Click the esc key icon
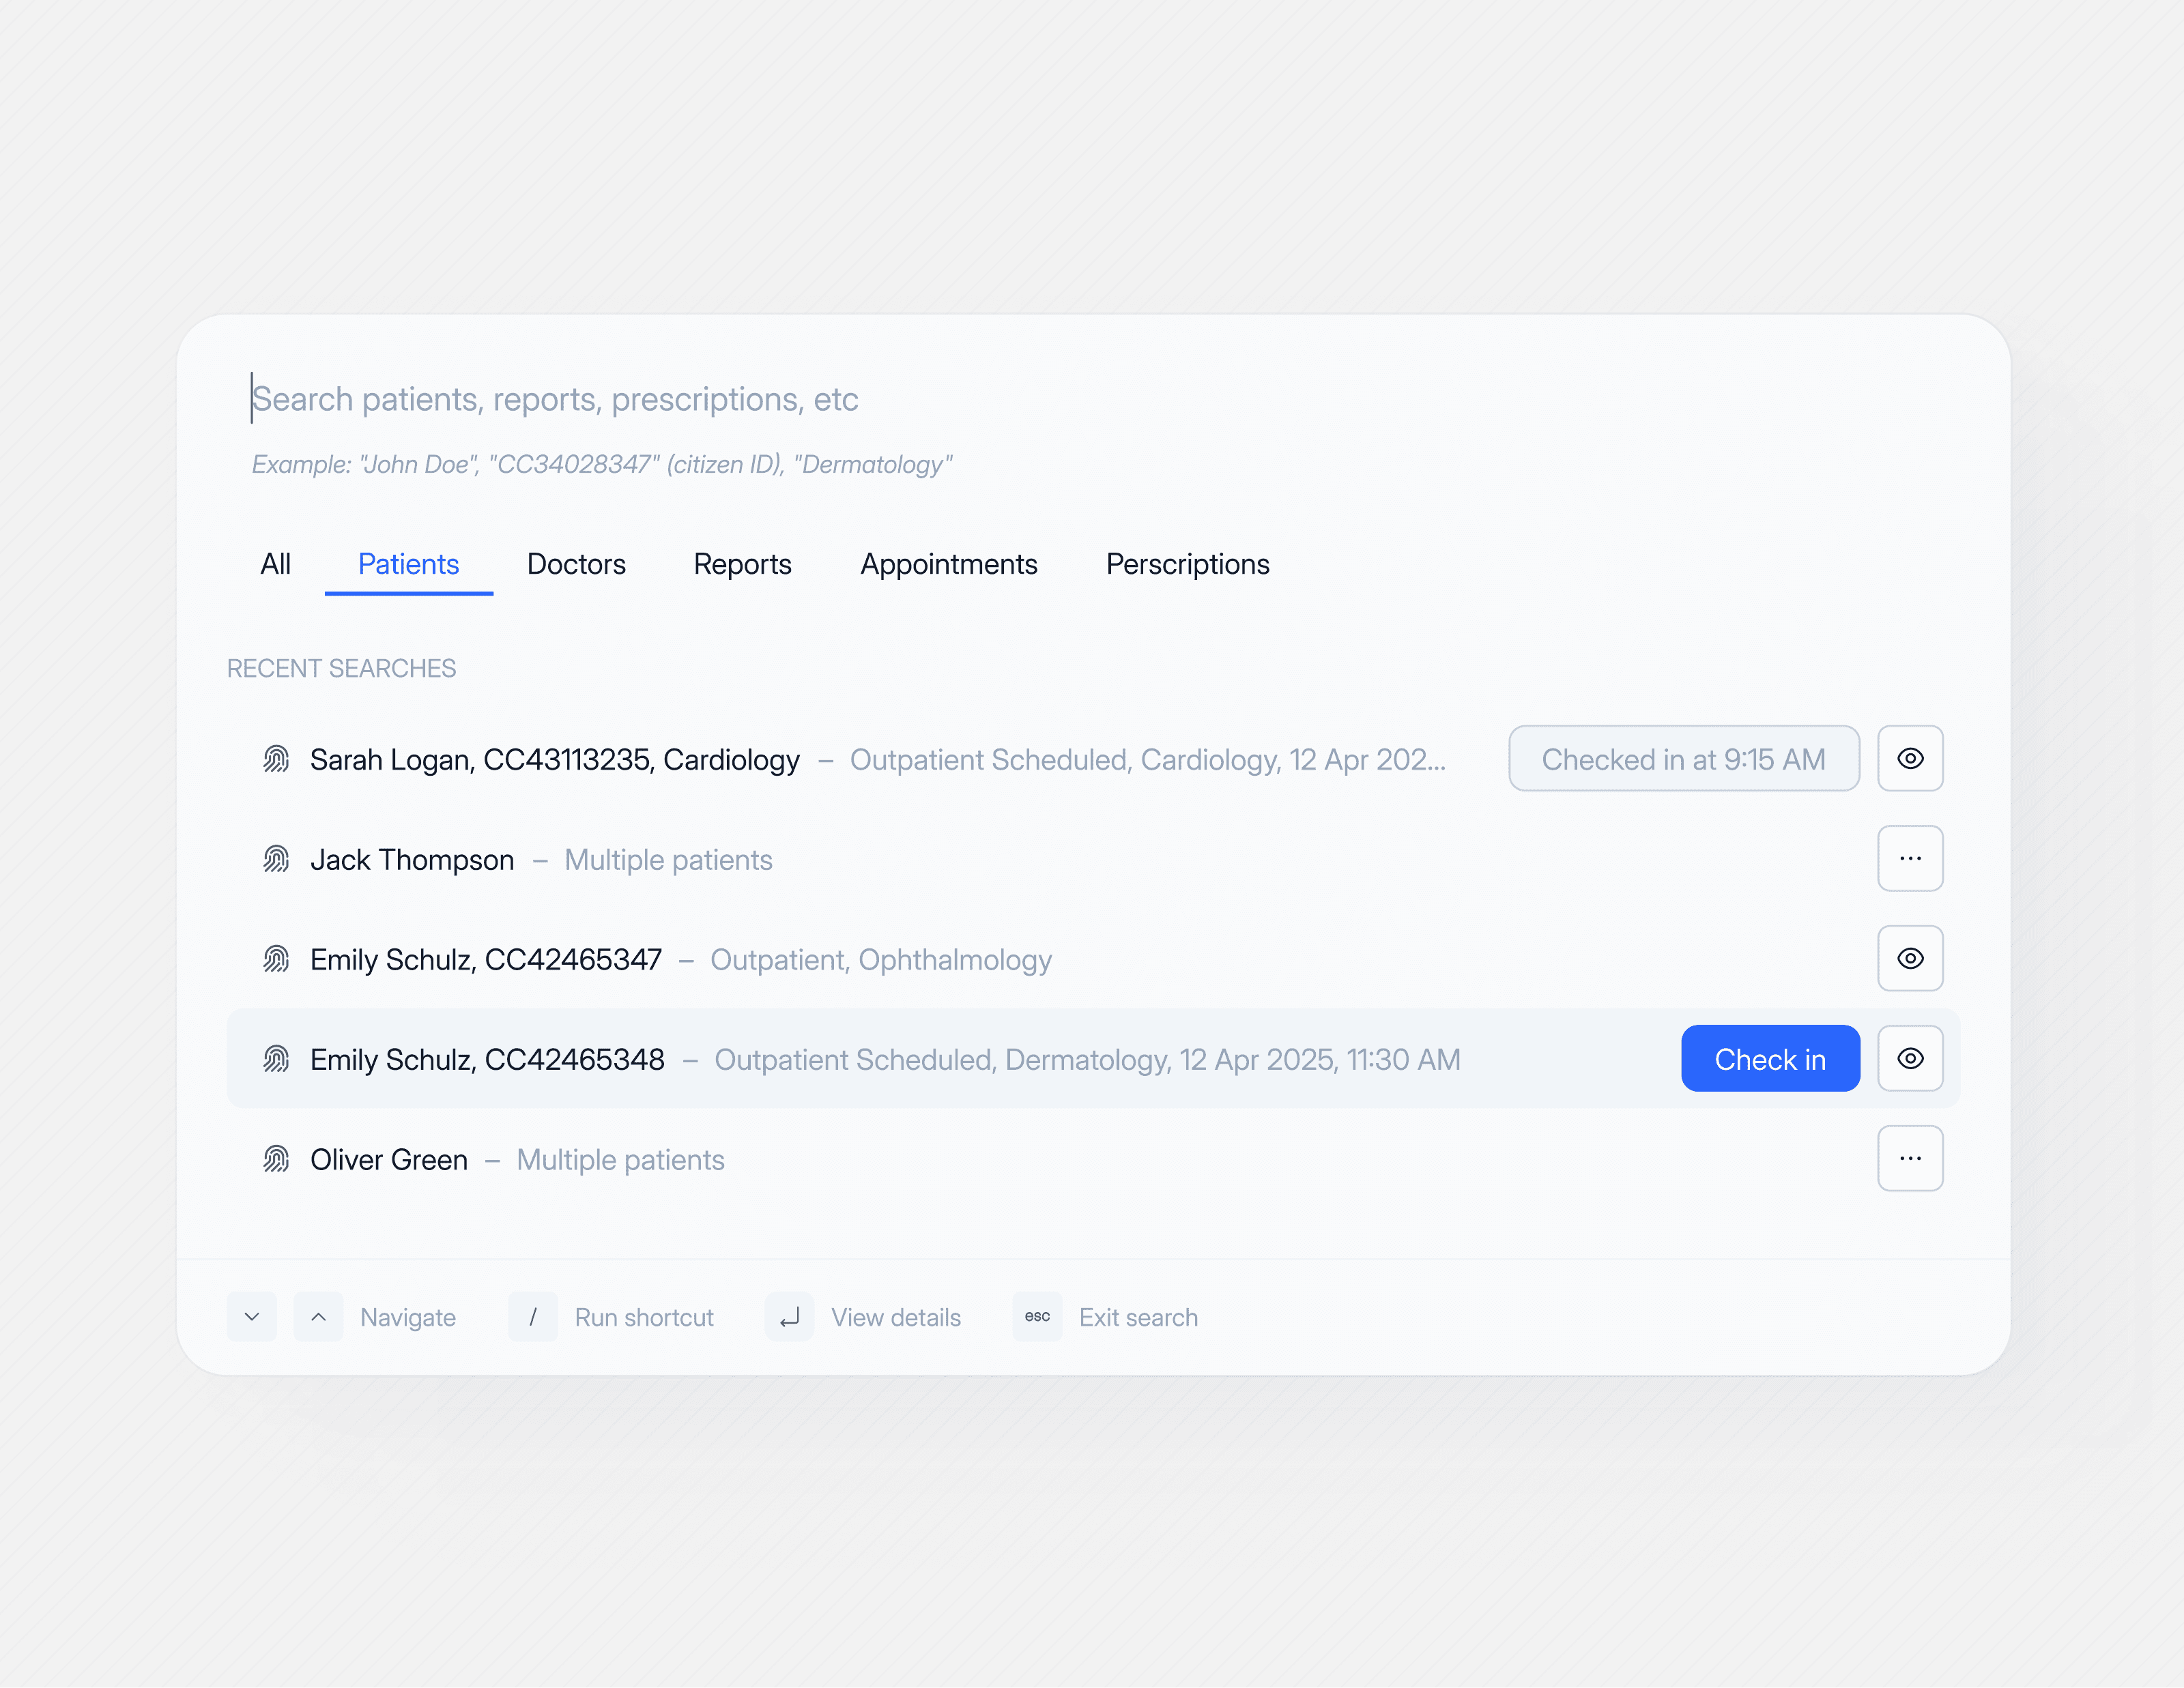Screen dimensions: 2184x1688 (x=1037, y=1318)
